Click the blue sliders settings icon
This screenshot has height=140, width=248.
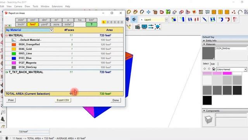coord(151,27)
